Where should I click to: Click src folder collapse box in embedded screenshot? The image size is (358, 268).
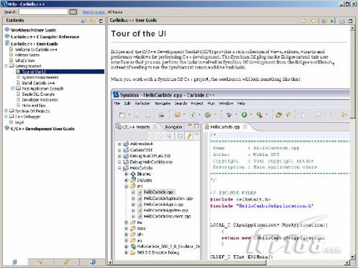[x=127, y=187]
